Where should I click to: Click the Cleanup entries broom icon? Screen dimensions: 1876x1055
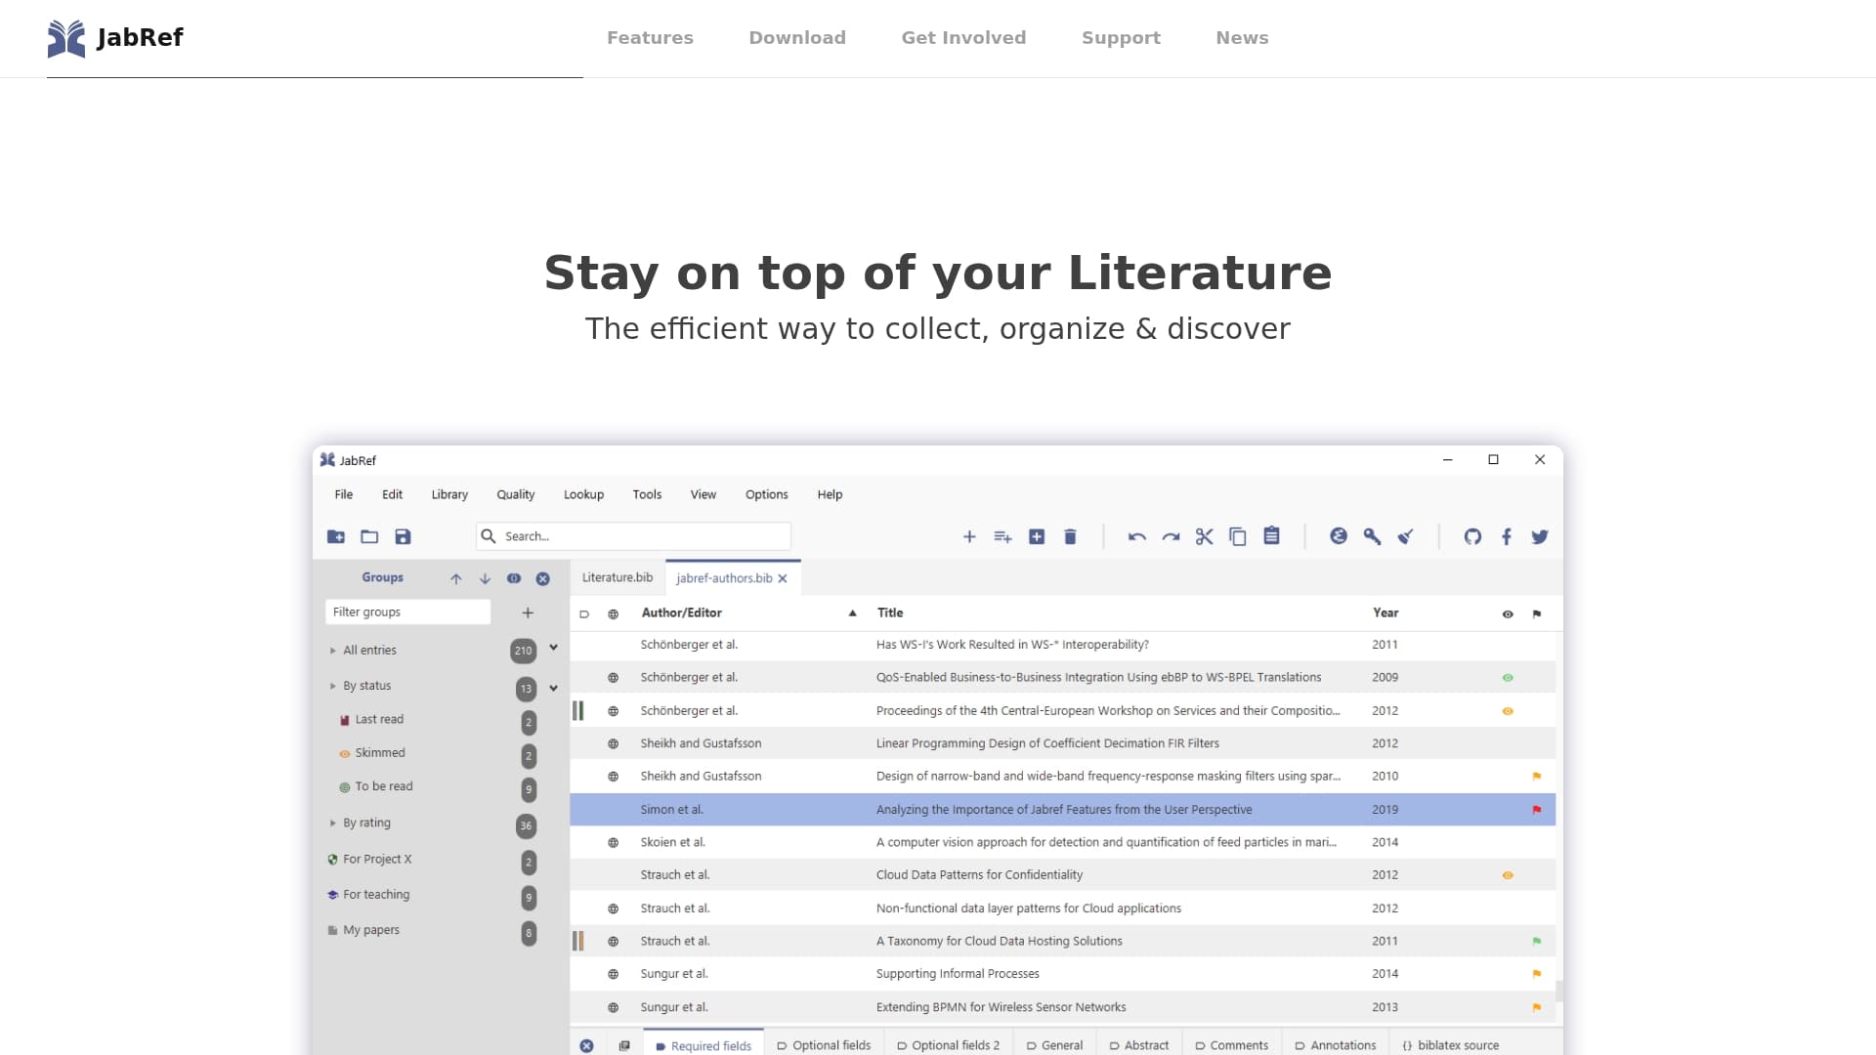tap(1405, 536)
